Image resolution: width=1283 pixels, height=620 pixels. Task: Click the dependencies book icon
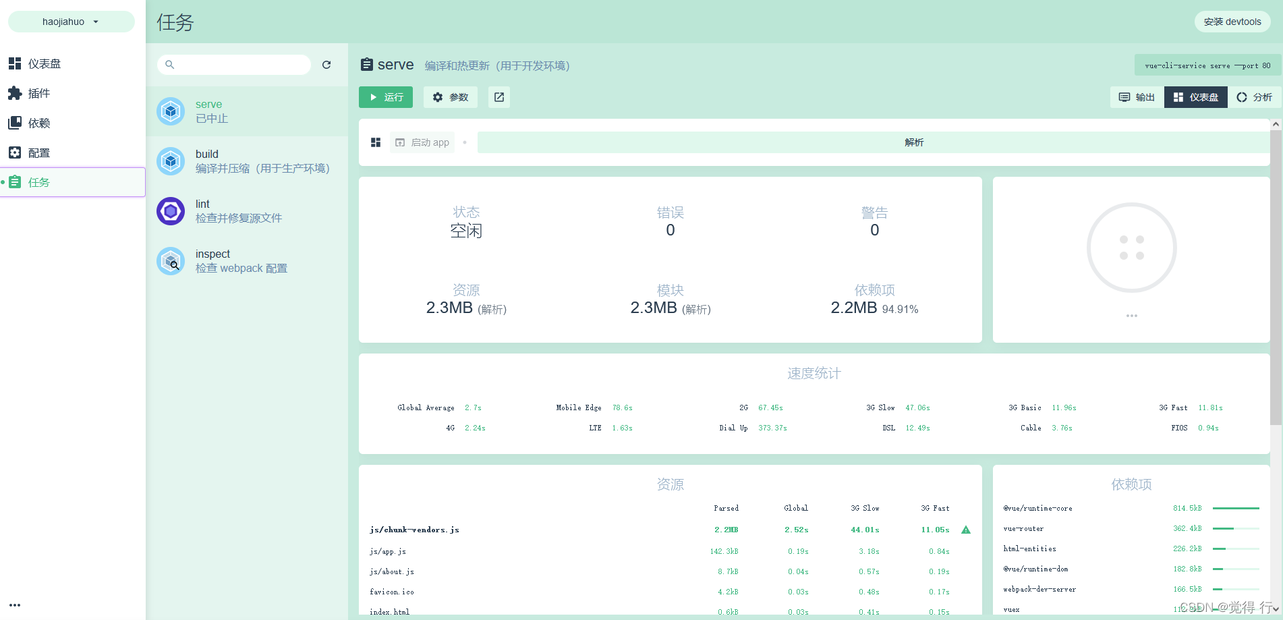tap(15, 123)
